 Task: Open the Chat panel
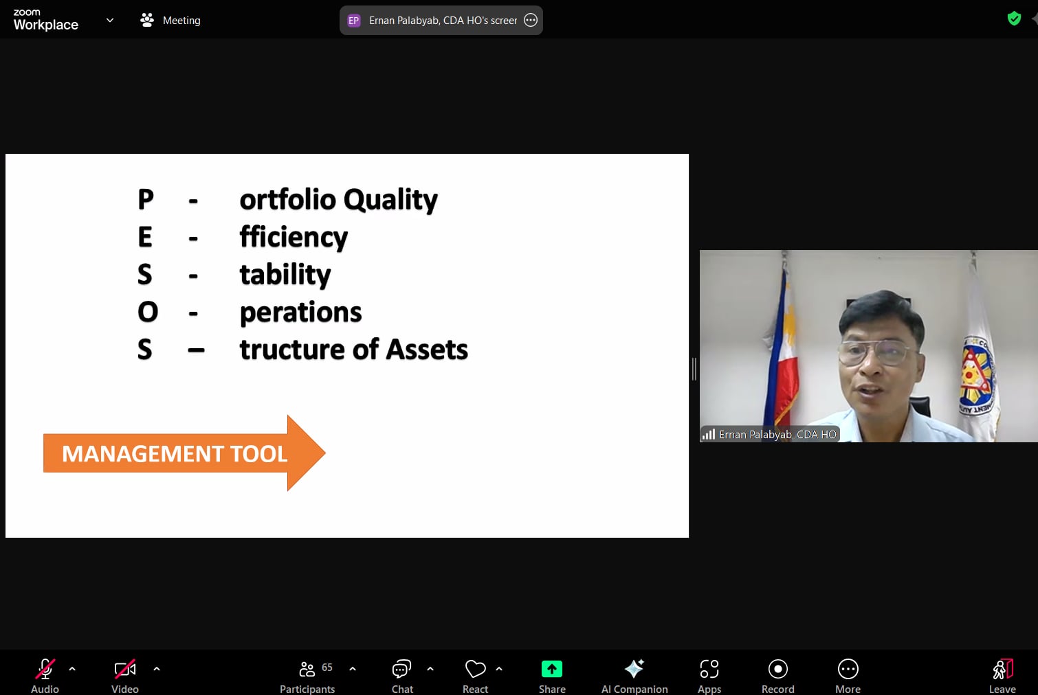(402, 676)
